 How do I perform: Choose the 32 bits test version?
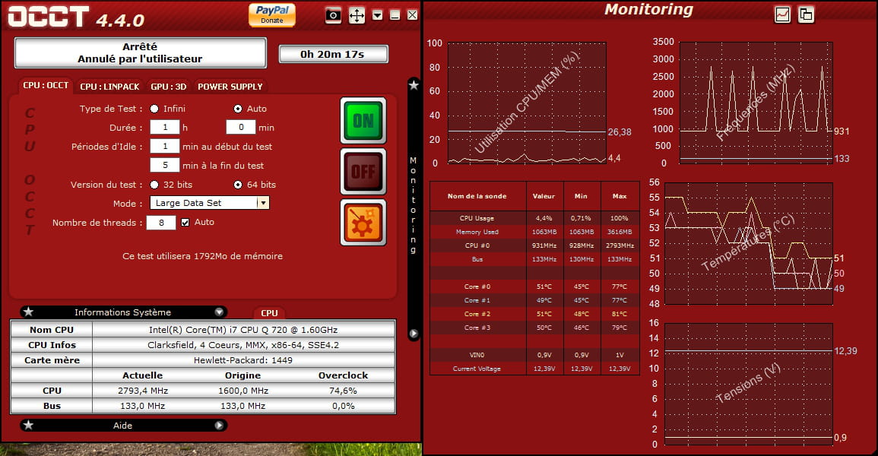[x=154, y=185]
